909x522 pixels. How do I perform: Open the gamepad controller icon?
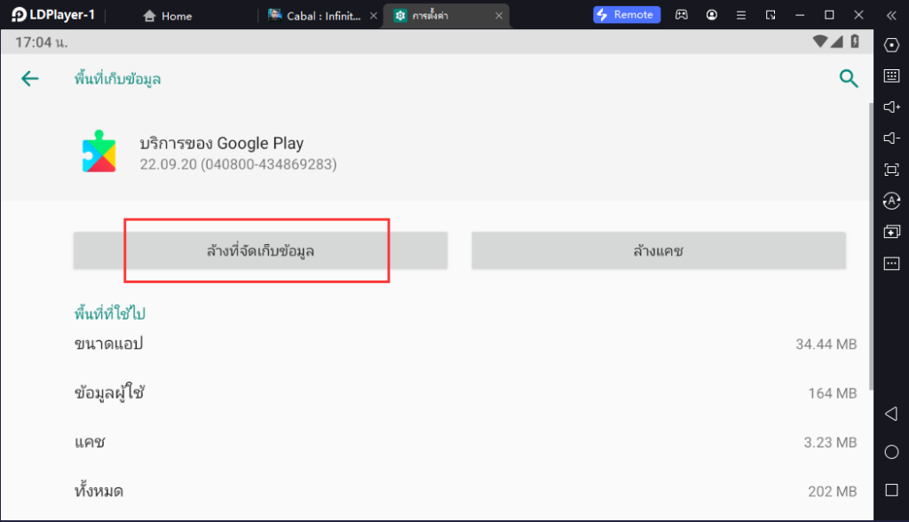pos(682,14)
